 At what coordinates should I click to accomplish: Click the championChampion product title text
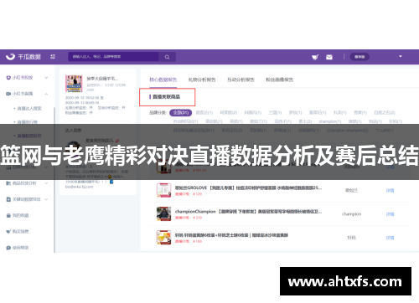tap(249, 212)
